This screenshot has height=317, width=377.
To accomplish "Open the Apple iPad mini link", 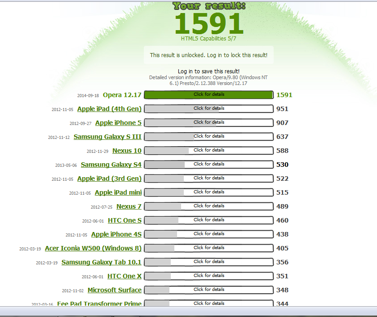I will (x=118, y=192).
